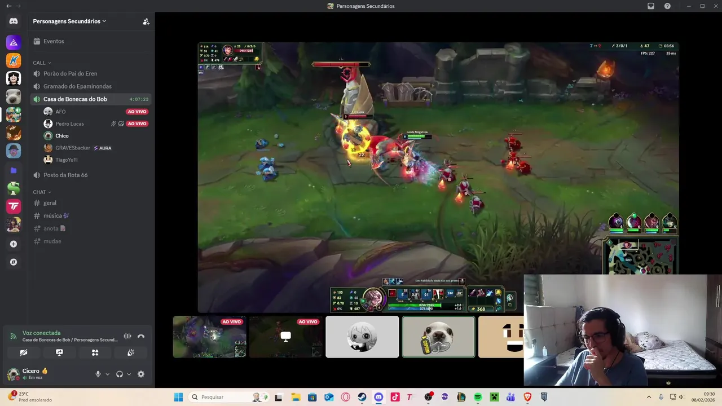Image resolution: width=722 pixels, height=406 pixels.
Task: Open the Eventos section
Action: coord(90,41)
